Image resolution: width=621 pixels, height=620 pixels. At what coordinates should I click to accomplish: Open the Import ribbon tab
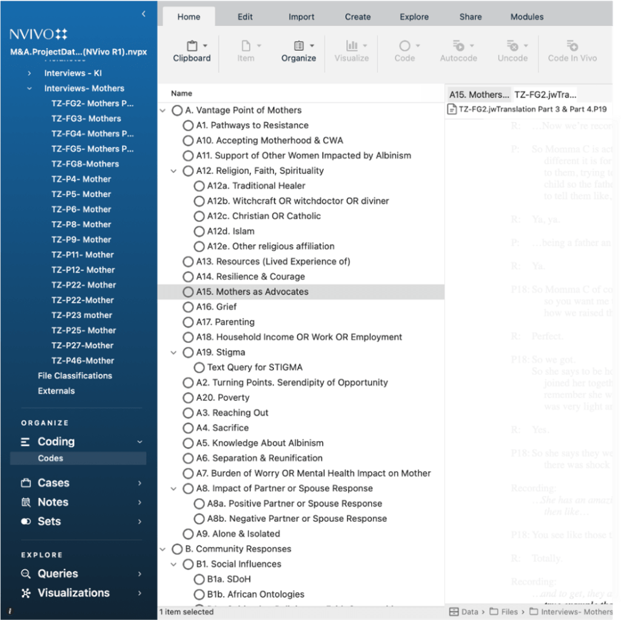(301, 16)
